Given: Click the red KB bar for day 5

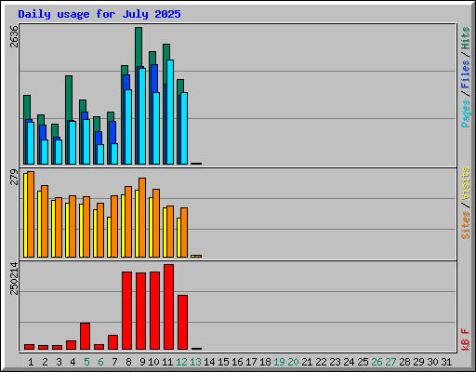Looking at the screenshot, I should click(85, 337).
